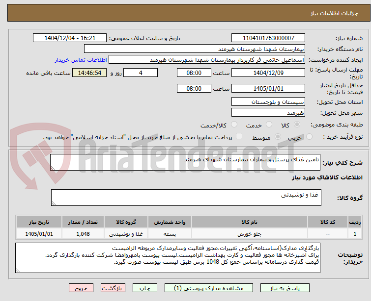Click the resize handle of گروه کالا box
This screenshot has width=371, height=301.
(54, 203)
